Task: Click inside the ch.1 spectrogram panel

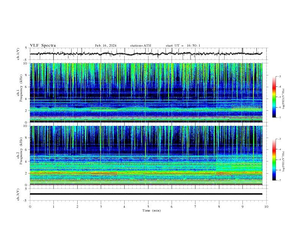Action: [146, 92]
